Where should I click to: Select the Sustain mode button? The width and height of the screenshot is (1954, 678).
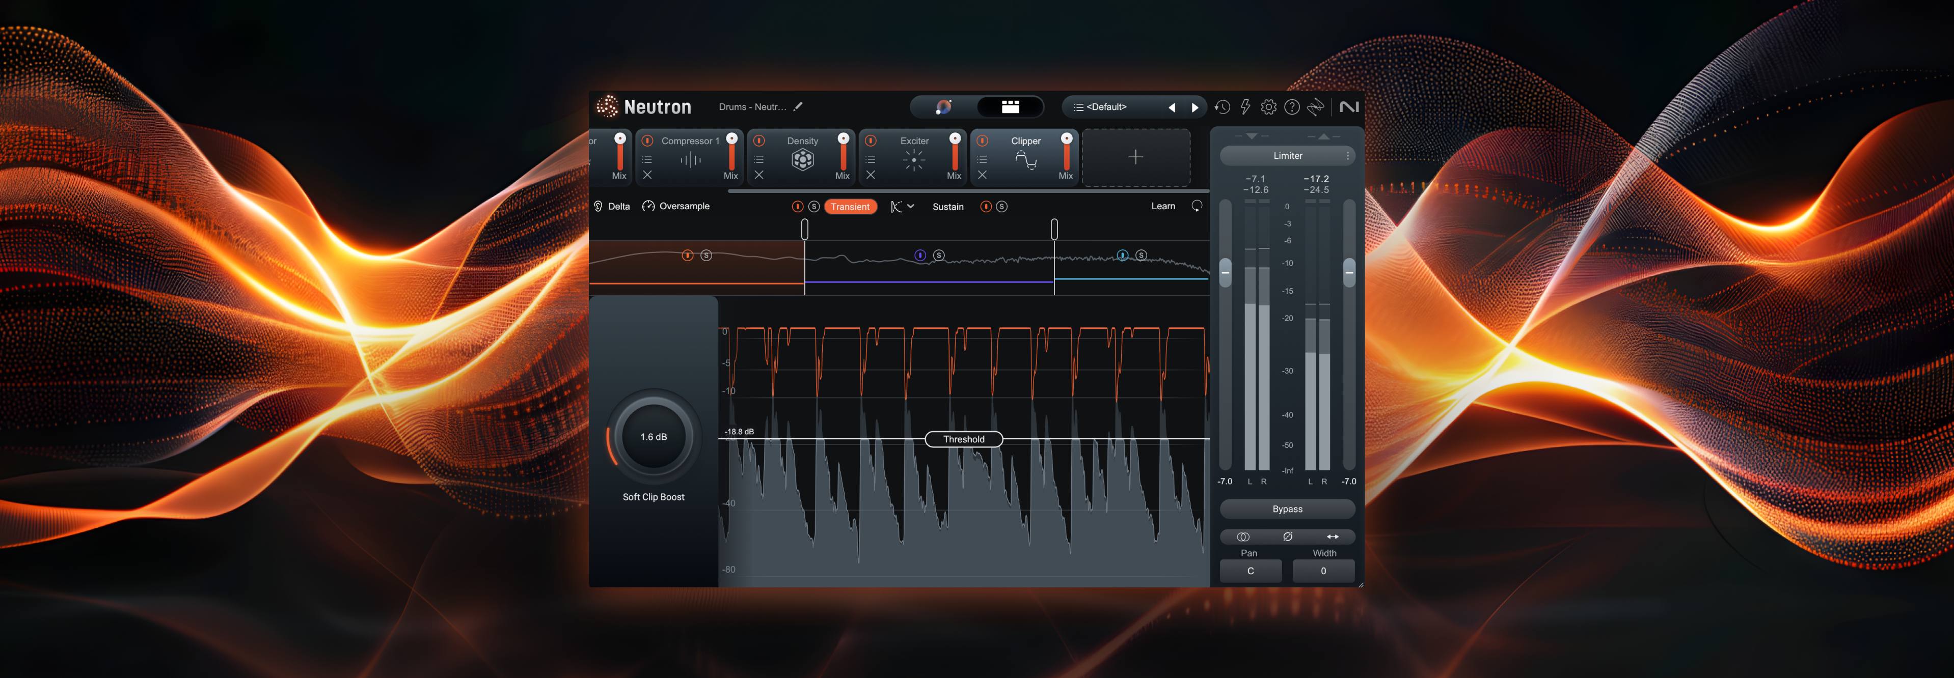pyautogui.click(x=948, y=206)
